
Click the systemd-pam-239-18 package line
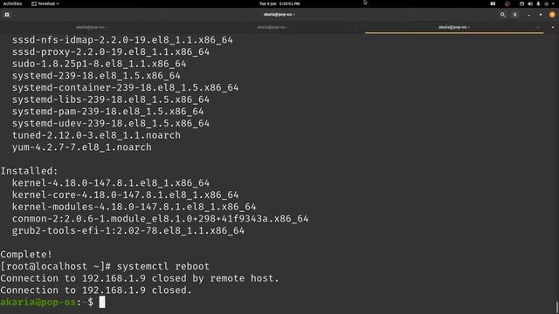108,112
